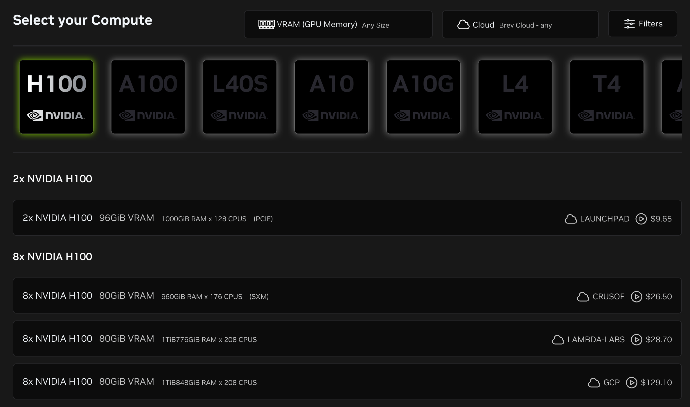Choose the A100 GPU tile
The width and height of the screenshot is (690, 407).
148,97
